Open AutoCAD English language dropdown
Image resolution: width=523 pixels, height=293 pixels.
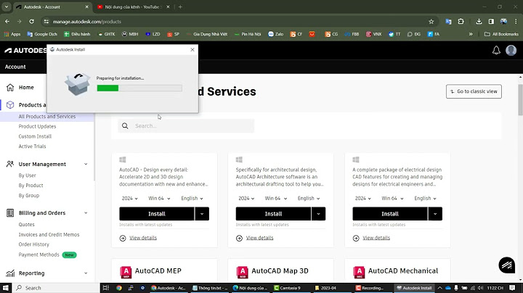click(x=192, y=198)
